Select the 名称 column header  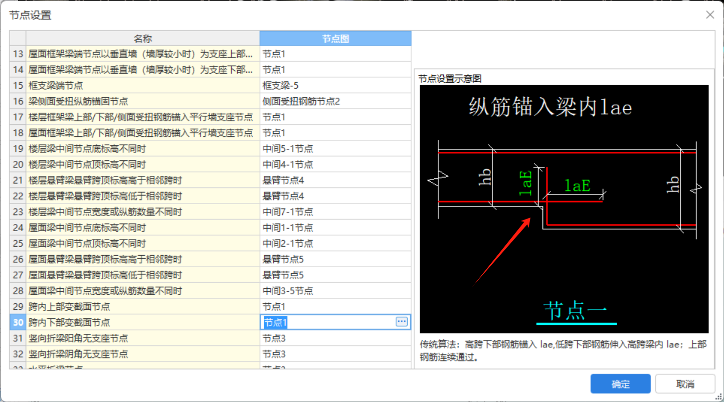[143, 39]
